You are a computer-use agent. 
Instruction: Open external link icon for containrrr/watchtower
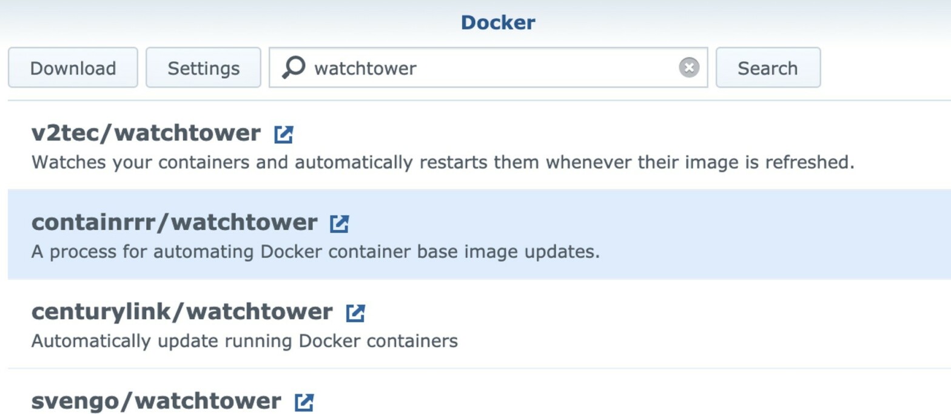pos(339,224)
